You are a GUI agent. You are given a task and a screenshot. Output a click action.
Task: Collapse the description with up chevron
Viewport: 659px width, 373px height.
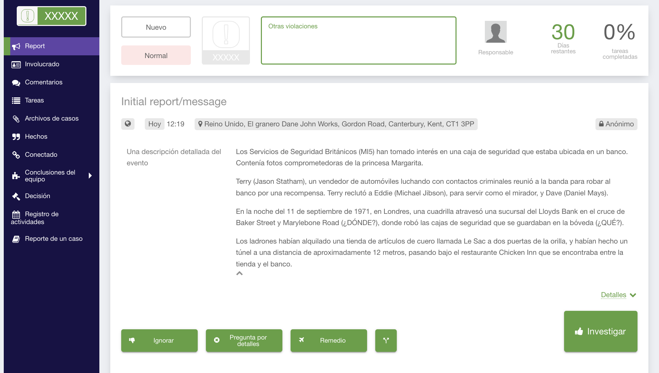[239, 273]
